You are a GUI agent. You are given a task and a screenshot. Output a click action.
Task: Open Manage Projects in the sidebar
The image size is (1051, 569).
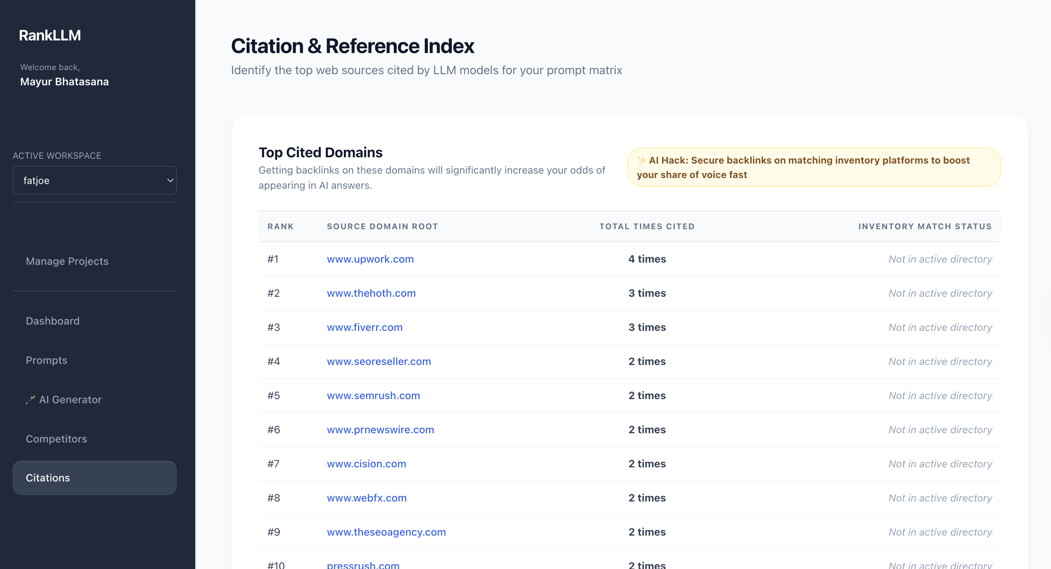tap(67, 261)
